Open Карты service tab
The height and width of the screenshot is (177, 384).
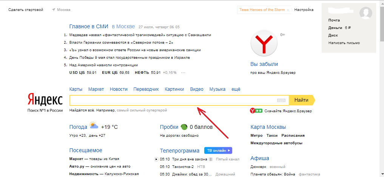pyautogui.click(x=76, y=89)
